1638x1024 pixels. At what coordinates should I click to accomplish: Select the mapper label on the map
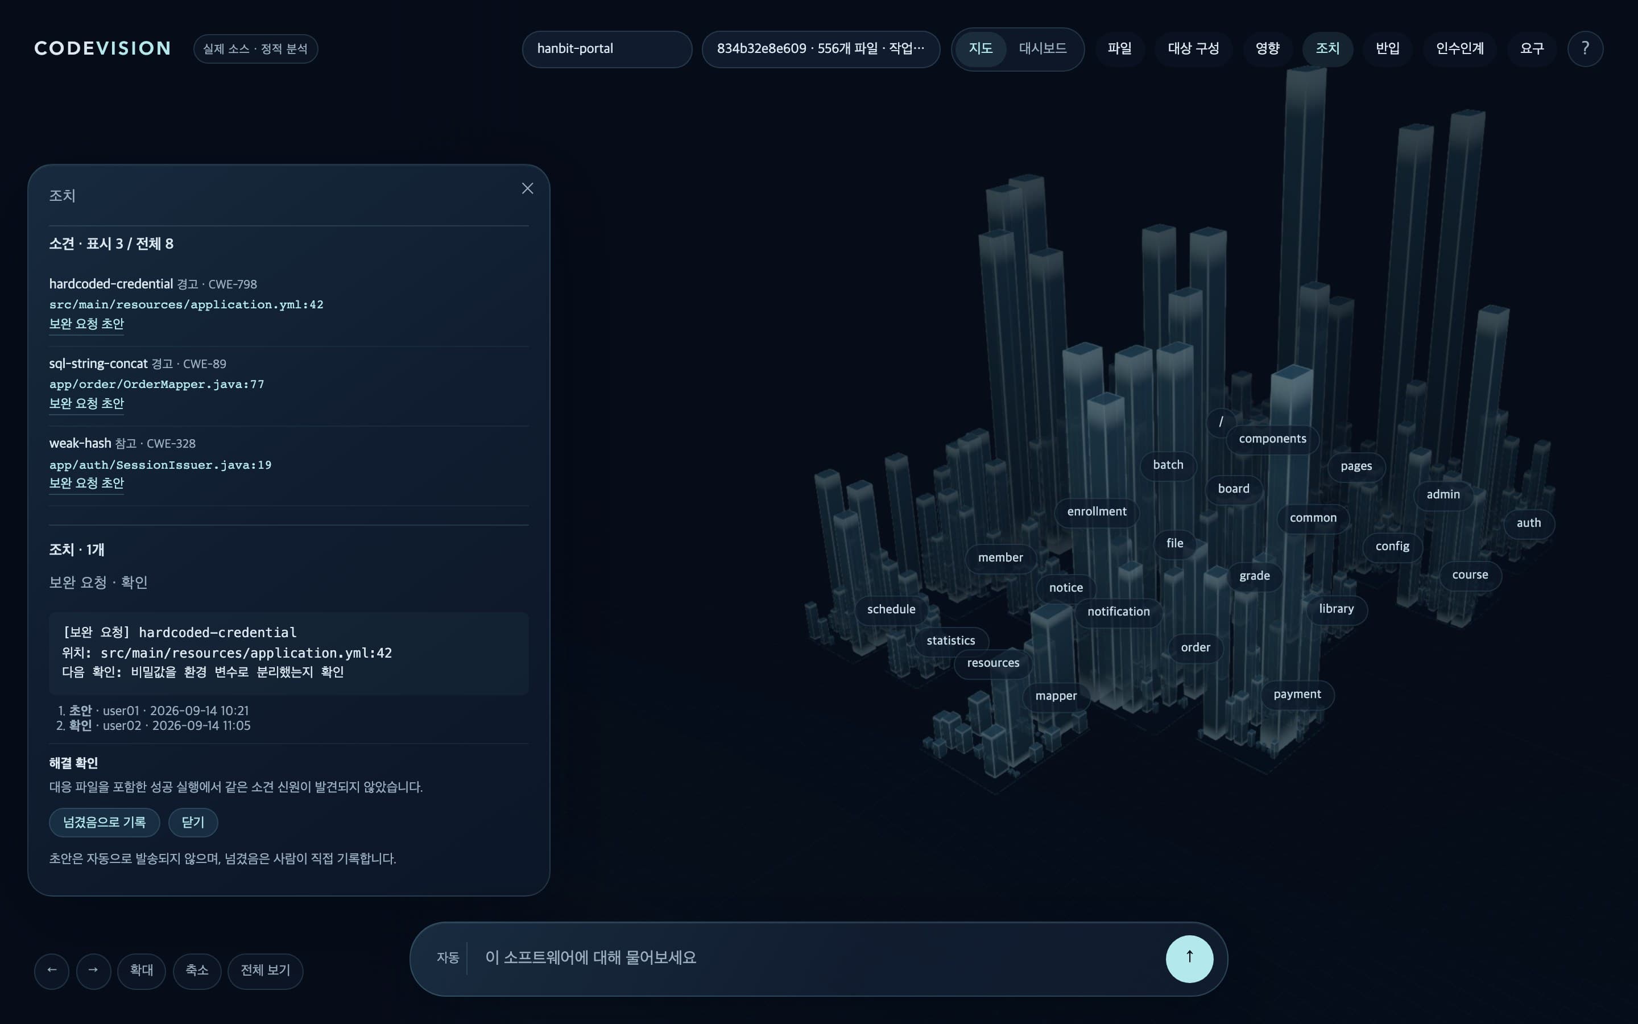click(1055, 696)
